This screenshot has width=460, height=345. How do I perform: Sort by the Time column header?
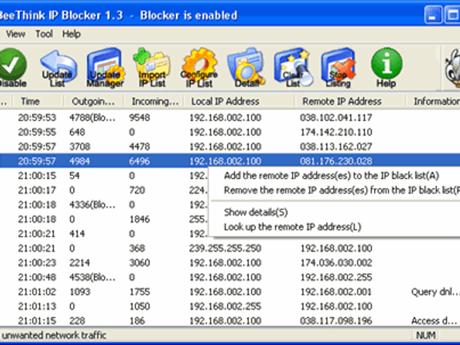[x=39, y=101]
